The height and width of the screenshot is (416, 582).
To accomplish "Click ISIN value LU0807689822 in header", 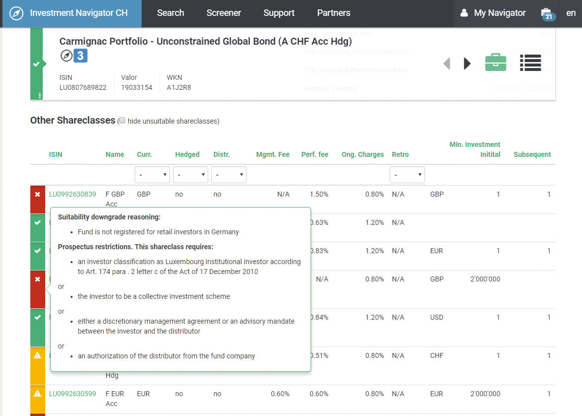I will pyautogui.click(x=83, y=87).
